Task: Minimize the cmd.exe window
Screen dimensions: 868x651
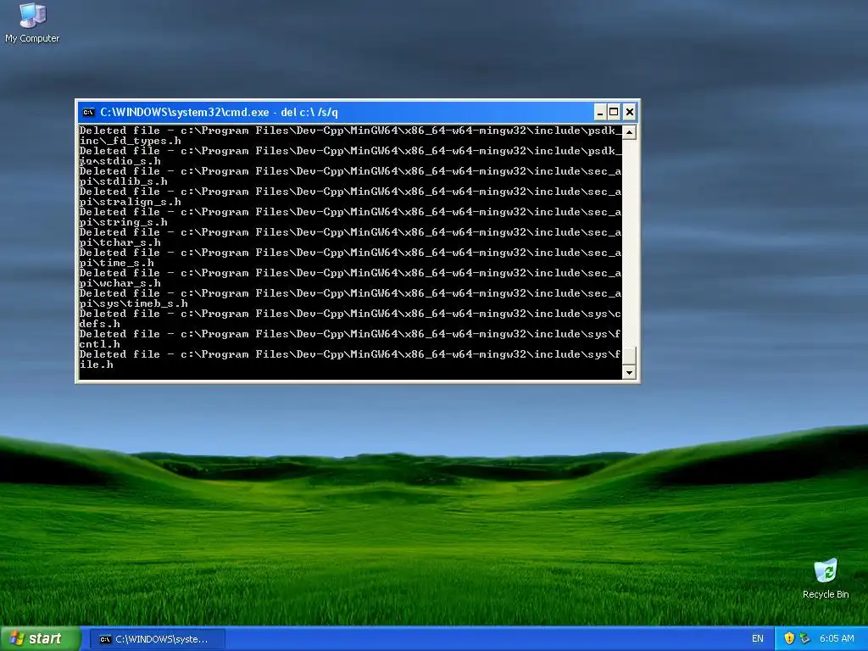Action: (x=600, y=113)
